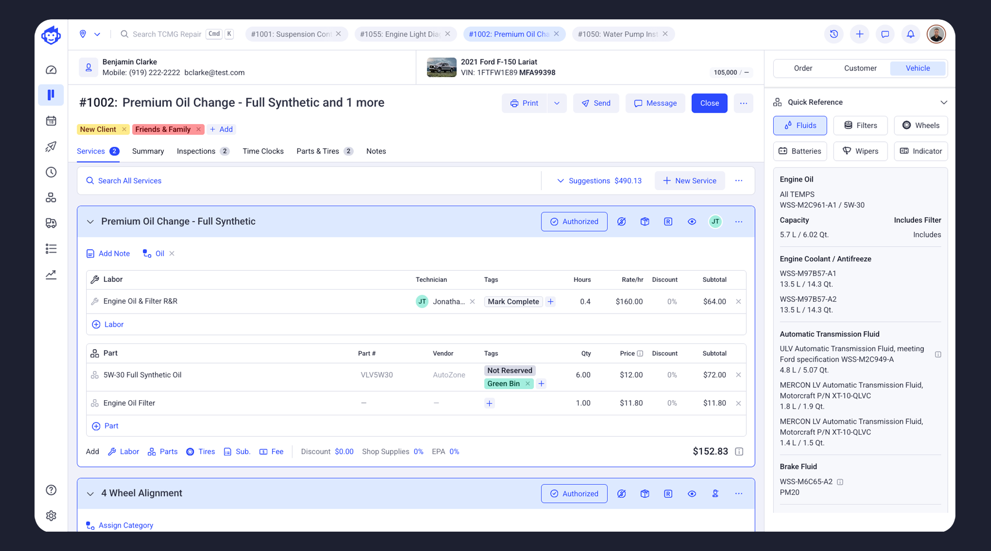
Task: Click the parts box icon on 4 Wheel Alignment
Action: coord(645,494)
